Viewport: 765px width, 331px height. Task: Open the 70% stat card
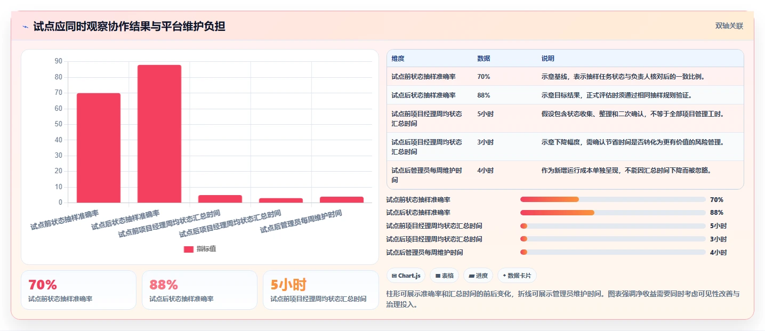[x=79, y=290]
